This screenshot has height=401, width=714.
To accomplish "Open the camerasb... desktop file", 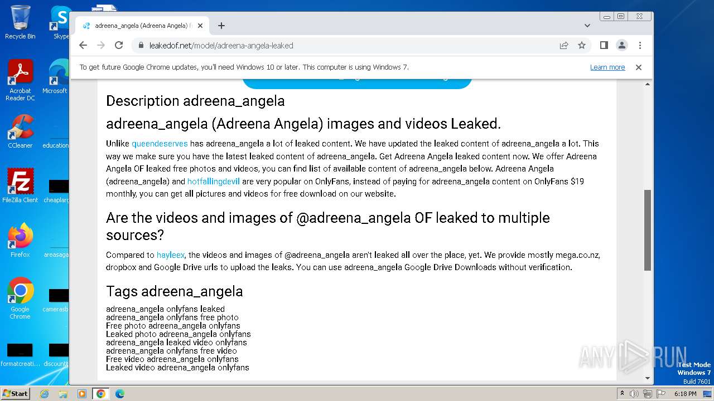I will coord(56,301).
